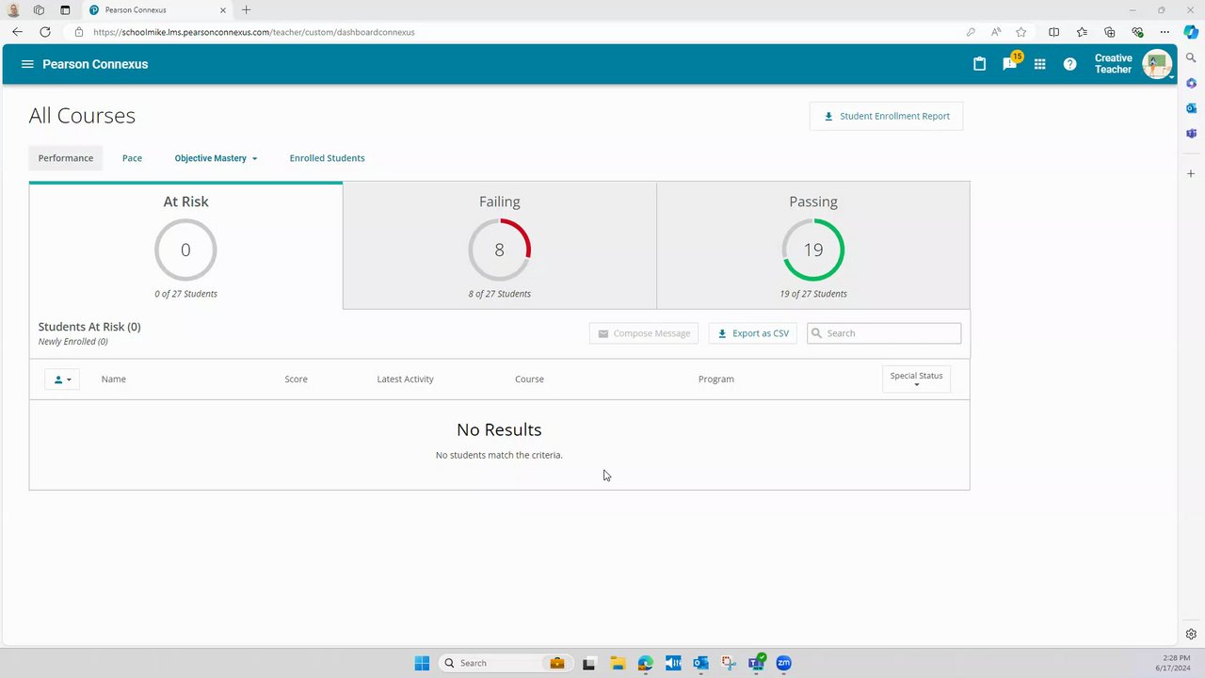Sort by Name column header

(114, 379)
